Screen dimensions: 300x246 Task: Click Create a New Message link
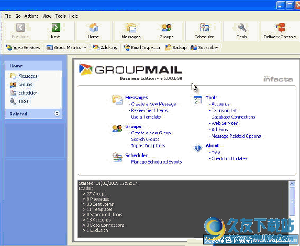pyautogui.click(x=153, y=104)
